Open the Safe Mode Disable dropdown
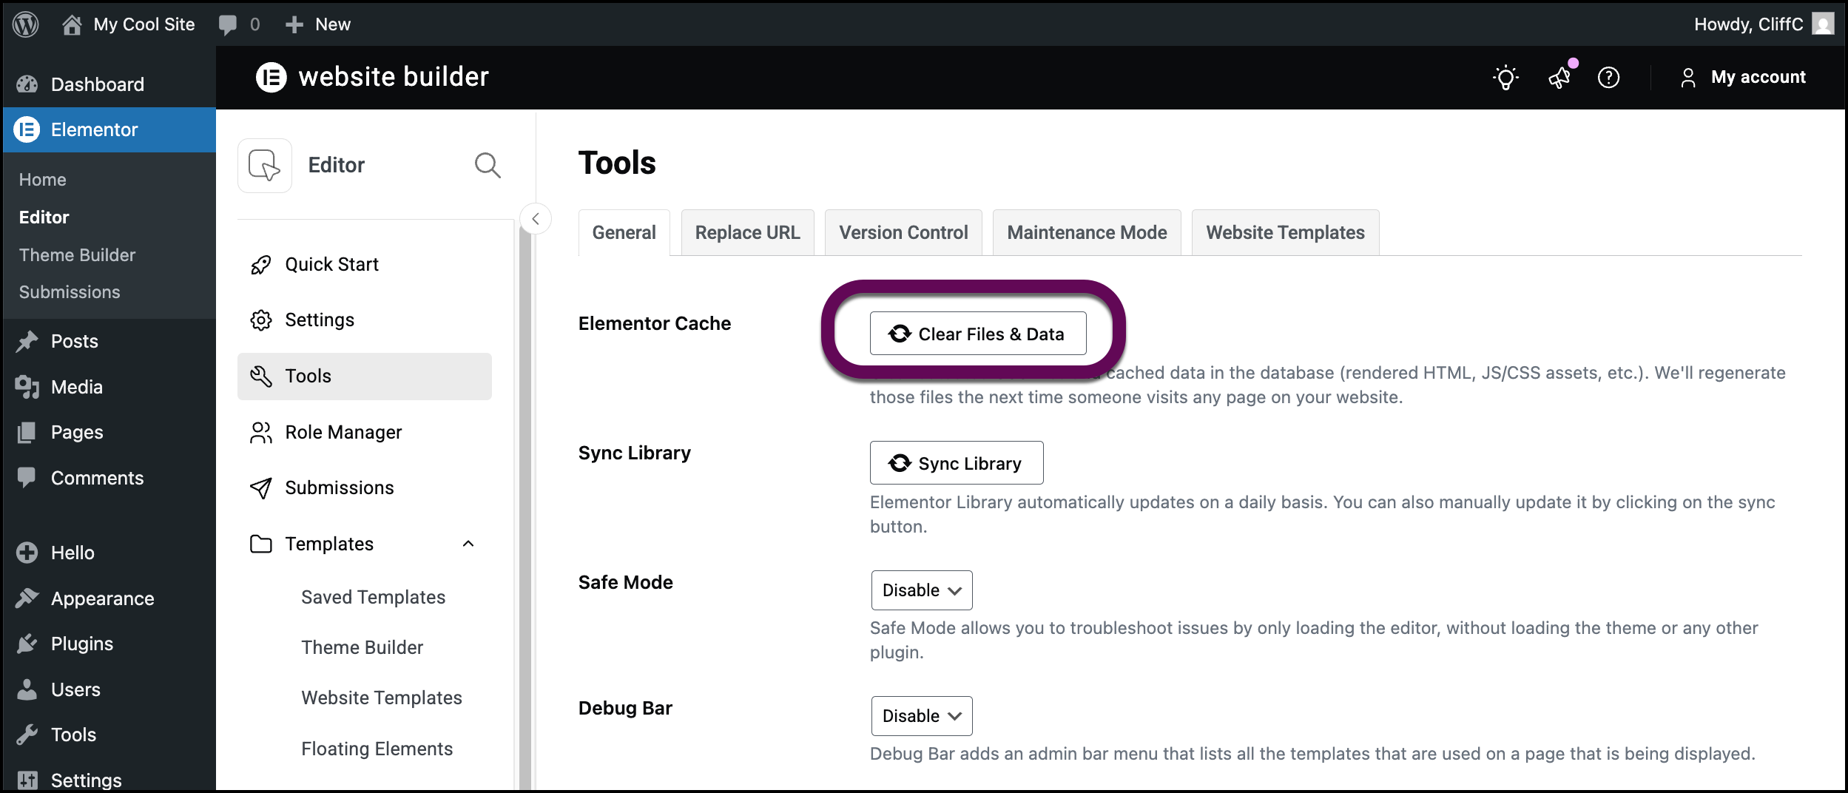The image size is (1848, 793). 921,590
